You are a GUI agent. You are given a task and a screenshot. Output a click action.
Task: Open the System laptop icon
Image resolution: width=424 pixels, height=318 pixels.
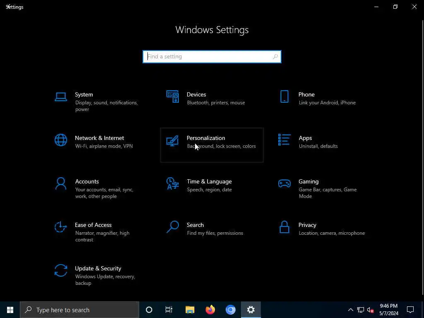click(61, 96)
